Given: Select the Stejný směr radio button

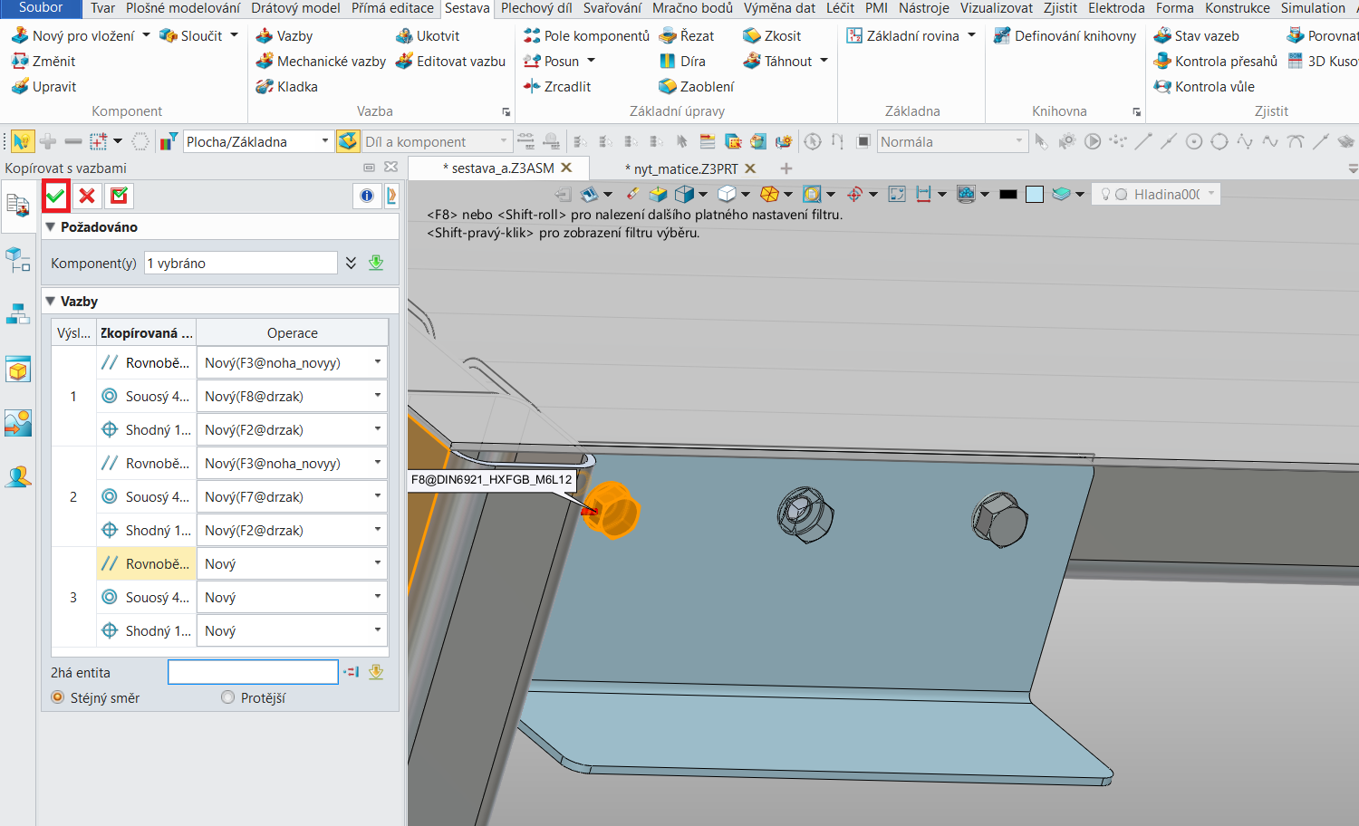Looking at the screenshot, I should (x=58, y=697).
